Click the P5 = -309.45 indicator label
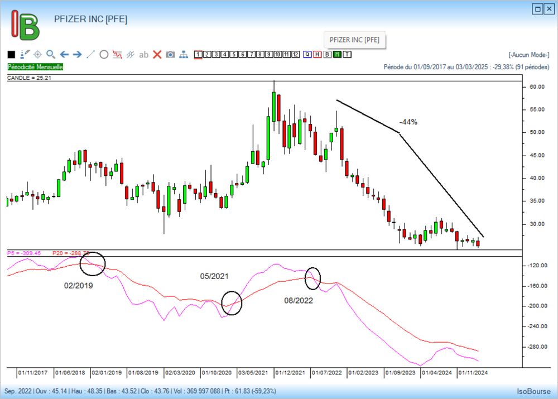558x399 pixels. tap(24, 253)
